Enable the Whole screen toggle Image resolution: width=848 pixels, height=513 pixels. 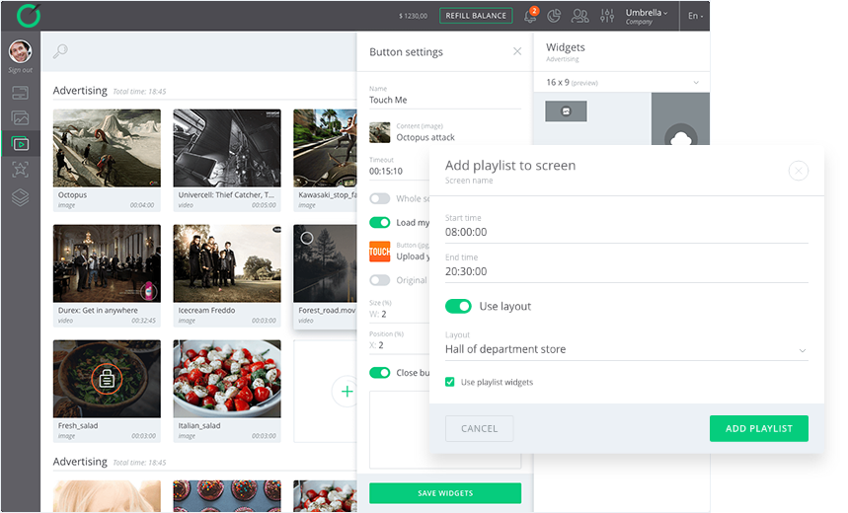(x=379, y=198)
